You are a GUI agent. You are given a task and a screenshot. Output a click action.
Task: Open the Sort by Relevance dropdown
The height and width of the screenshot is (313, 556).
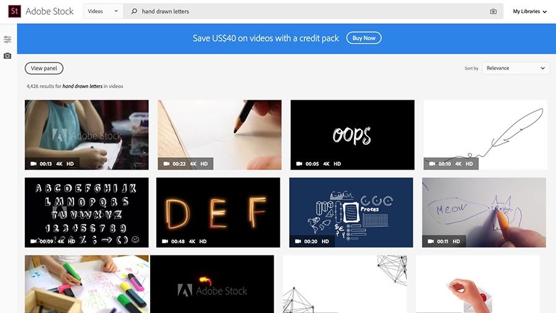516,68
